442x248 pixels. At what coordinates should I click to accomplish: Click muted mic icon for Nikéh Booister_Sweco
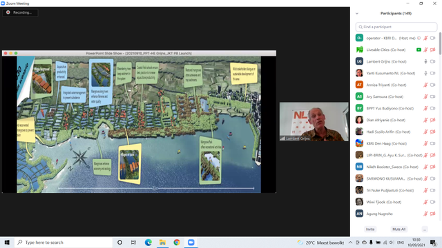[x=425, y=167]
